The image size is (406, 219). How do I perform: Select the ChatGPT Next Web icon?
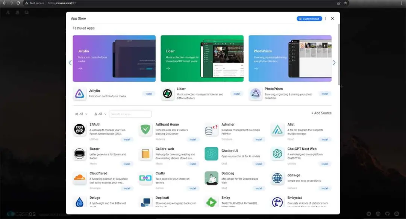277,154
